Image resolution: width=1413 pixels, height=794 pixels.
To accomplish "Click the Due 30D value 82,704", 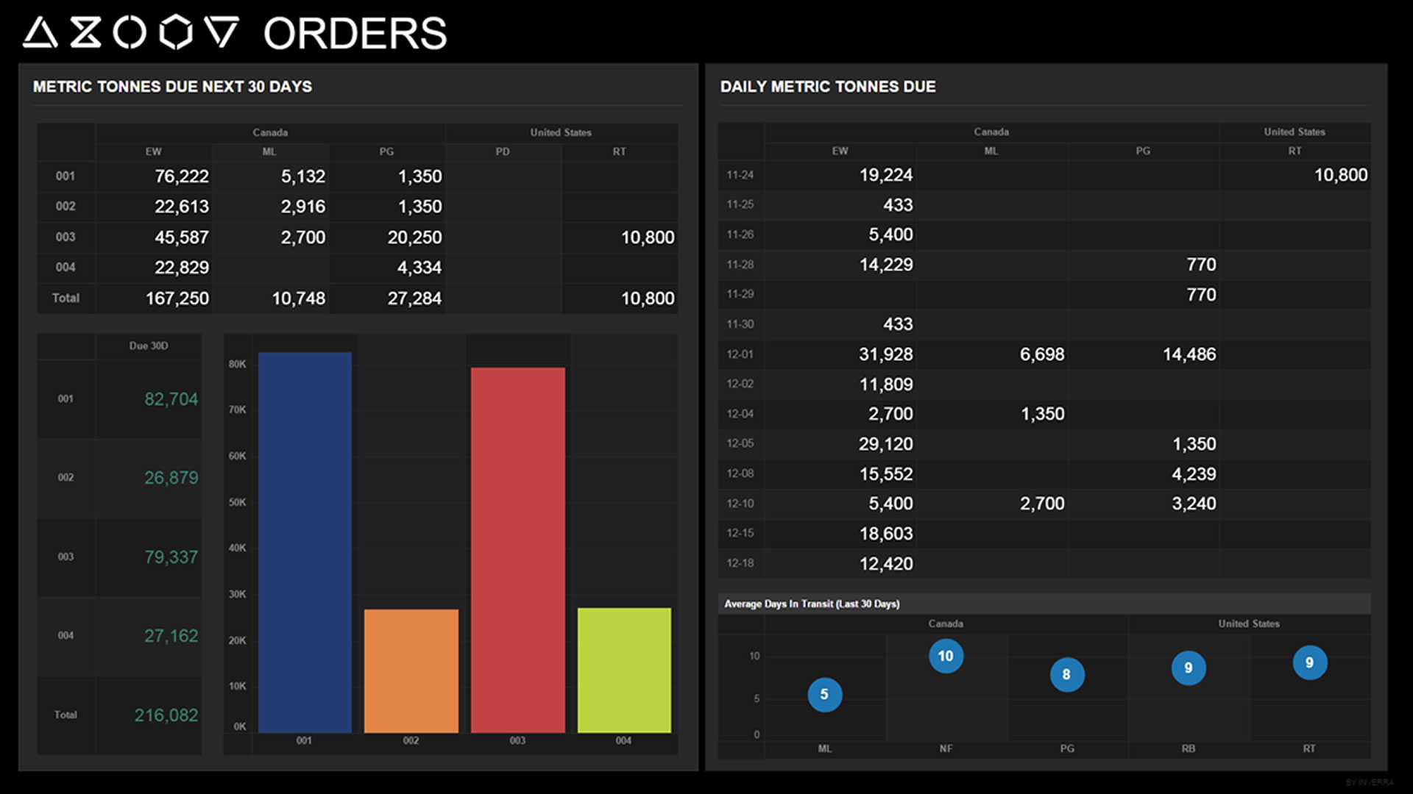I will coord(171,399).
